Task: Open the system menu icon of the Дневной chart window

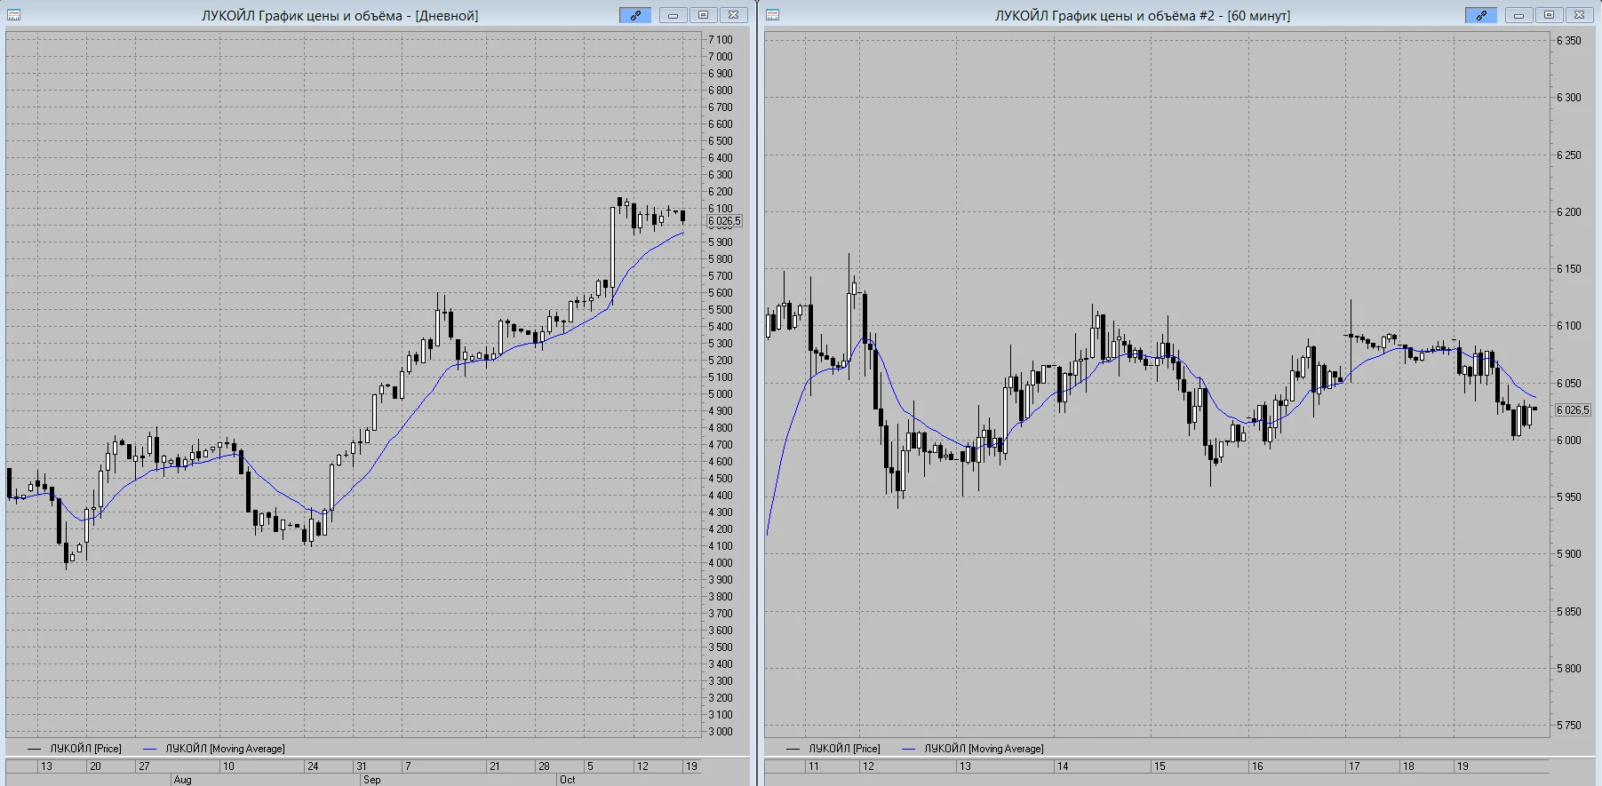Action: [x=14, y=15]
